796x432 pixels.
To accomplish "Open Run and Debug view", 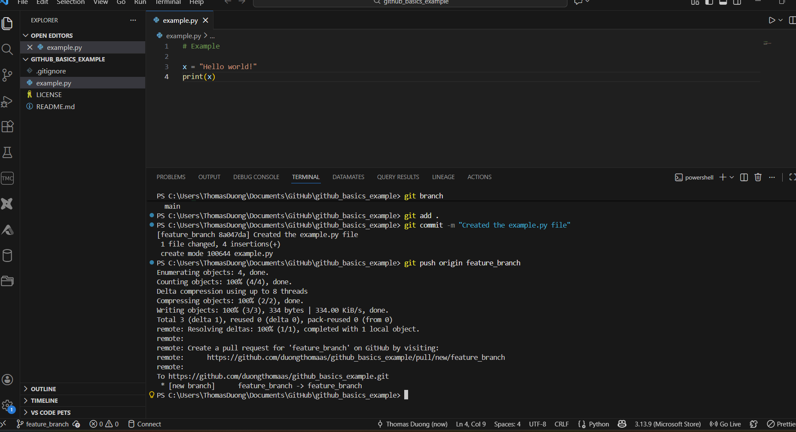I will click(x=7, y=101).
